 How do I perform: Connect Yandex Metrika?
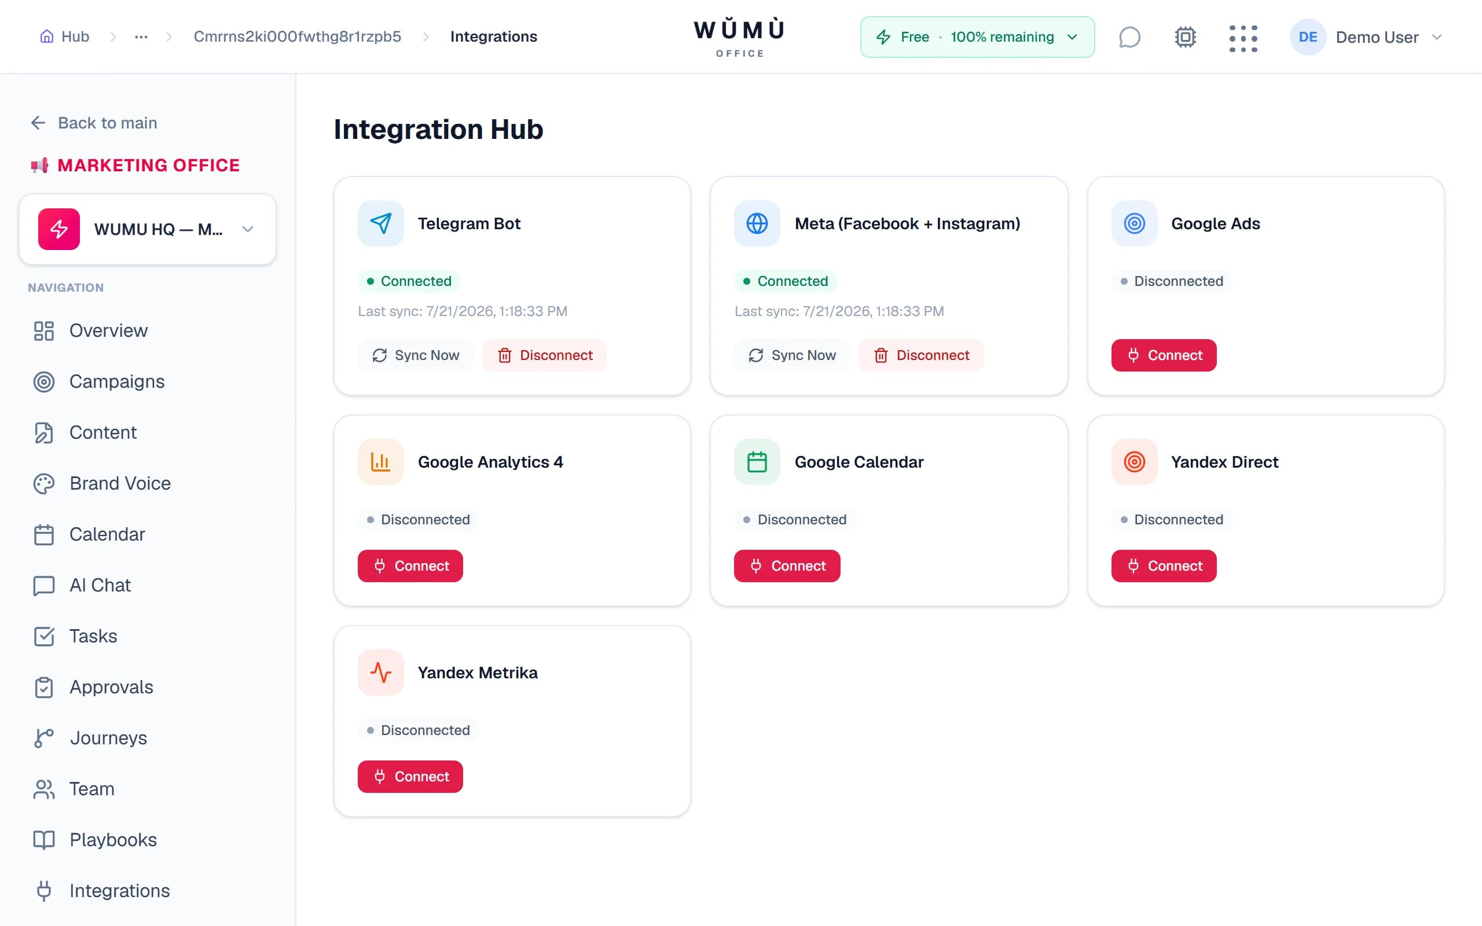[410, 777]
